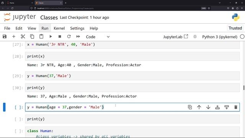Go back in browser history
This screenshot has width=245, height=138.
(x=3, y=8)
